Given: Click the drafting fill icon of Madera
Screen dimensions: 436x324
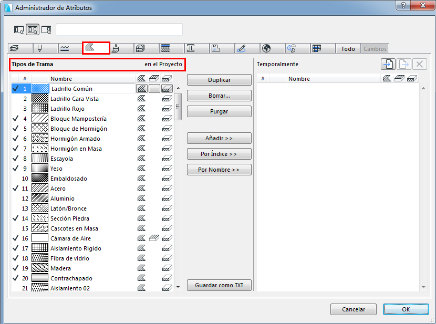Looking at the screenshot, I should (141, 268).
